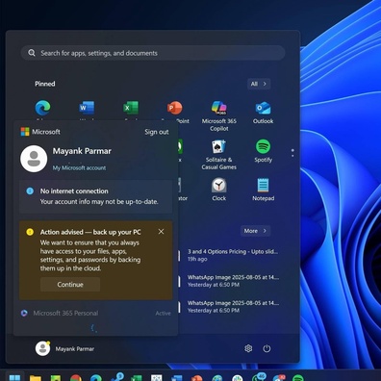Open Settings via the gear icon
This screenshot has height=381, width=381.
pyautogui.click(x=248, y=348)
